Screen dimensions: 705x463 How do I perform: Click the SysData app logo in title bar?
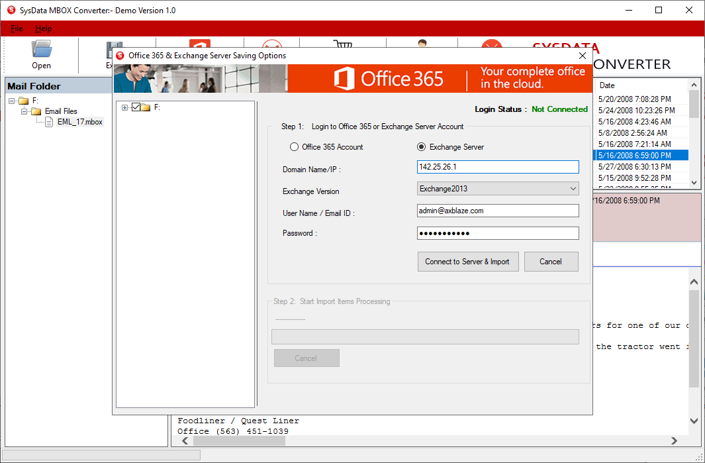pos(11,10)
